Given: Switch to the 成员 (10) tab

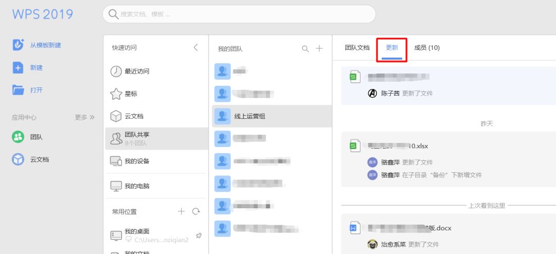Looking at the screenshot, I should [427, 47].
